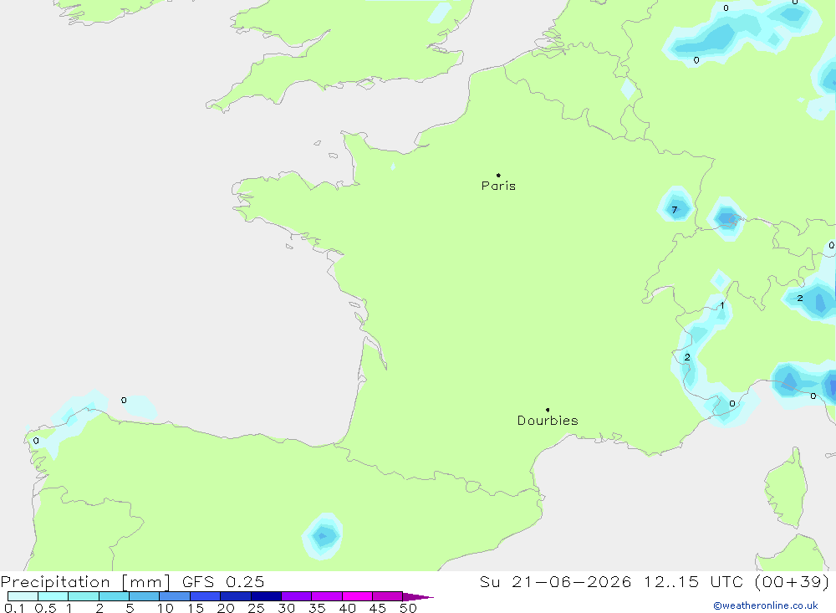This screenshot has width=836, height=613.
Task: Click legend tick label '30'
Action: coord(287,608)
